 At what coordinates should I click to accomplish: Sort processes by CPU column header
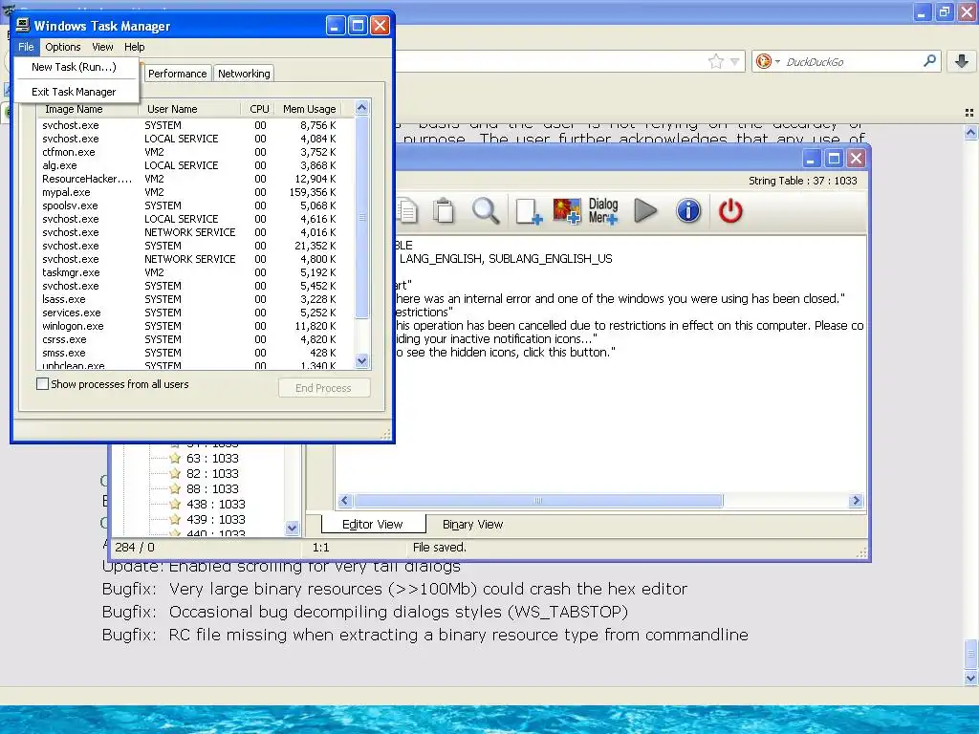tap(258, 109)
